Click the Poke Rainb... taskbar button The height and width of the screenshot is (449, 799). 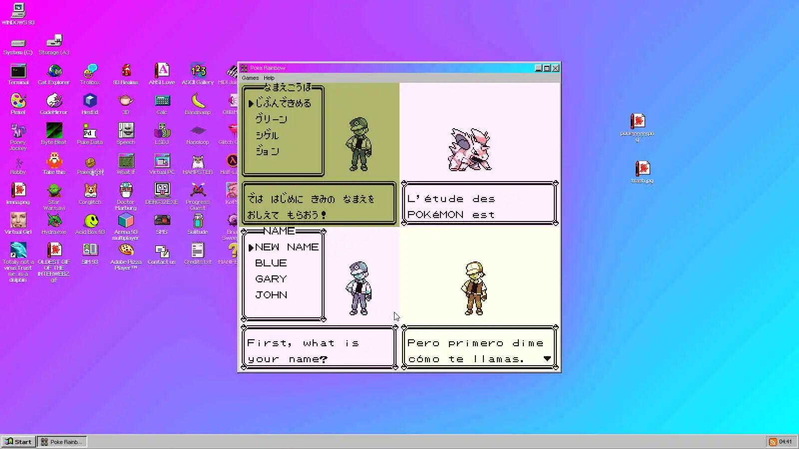[62, 442]
